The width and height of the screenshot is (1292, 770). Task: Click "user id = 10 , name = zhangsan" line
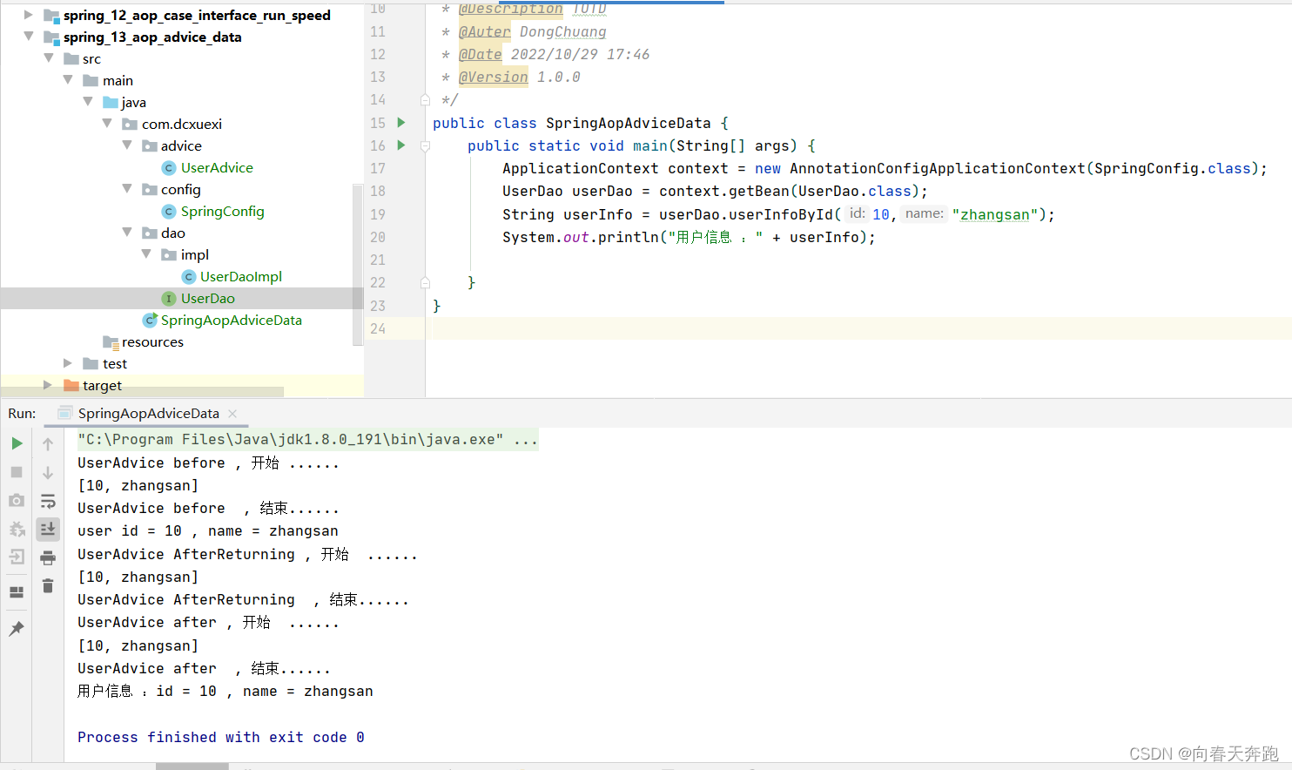[x=208, y=531]
